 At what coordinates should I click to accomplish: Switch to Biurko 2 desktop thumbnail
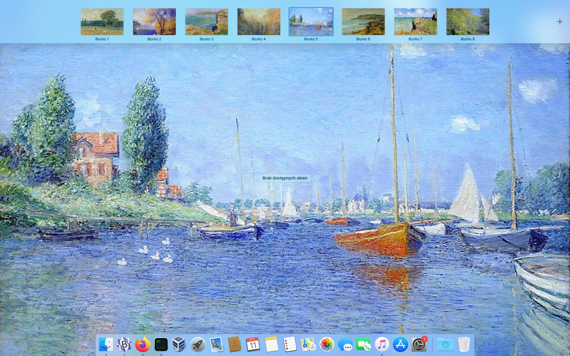[x=154, y=22]
